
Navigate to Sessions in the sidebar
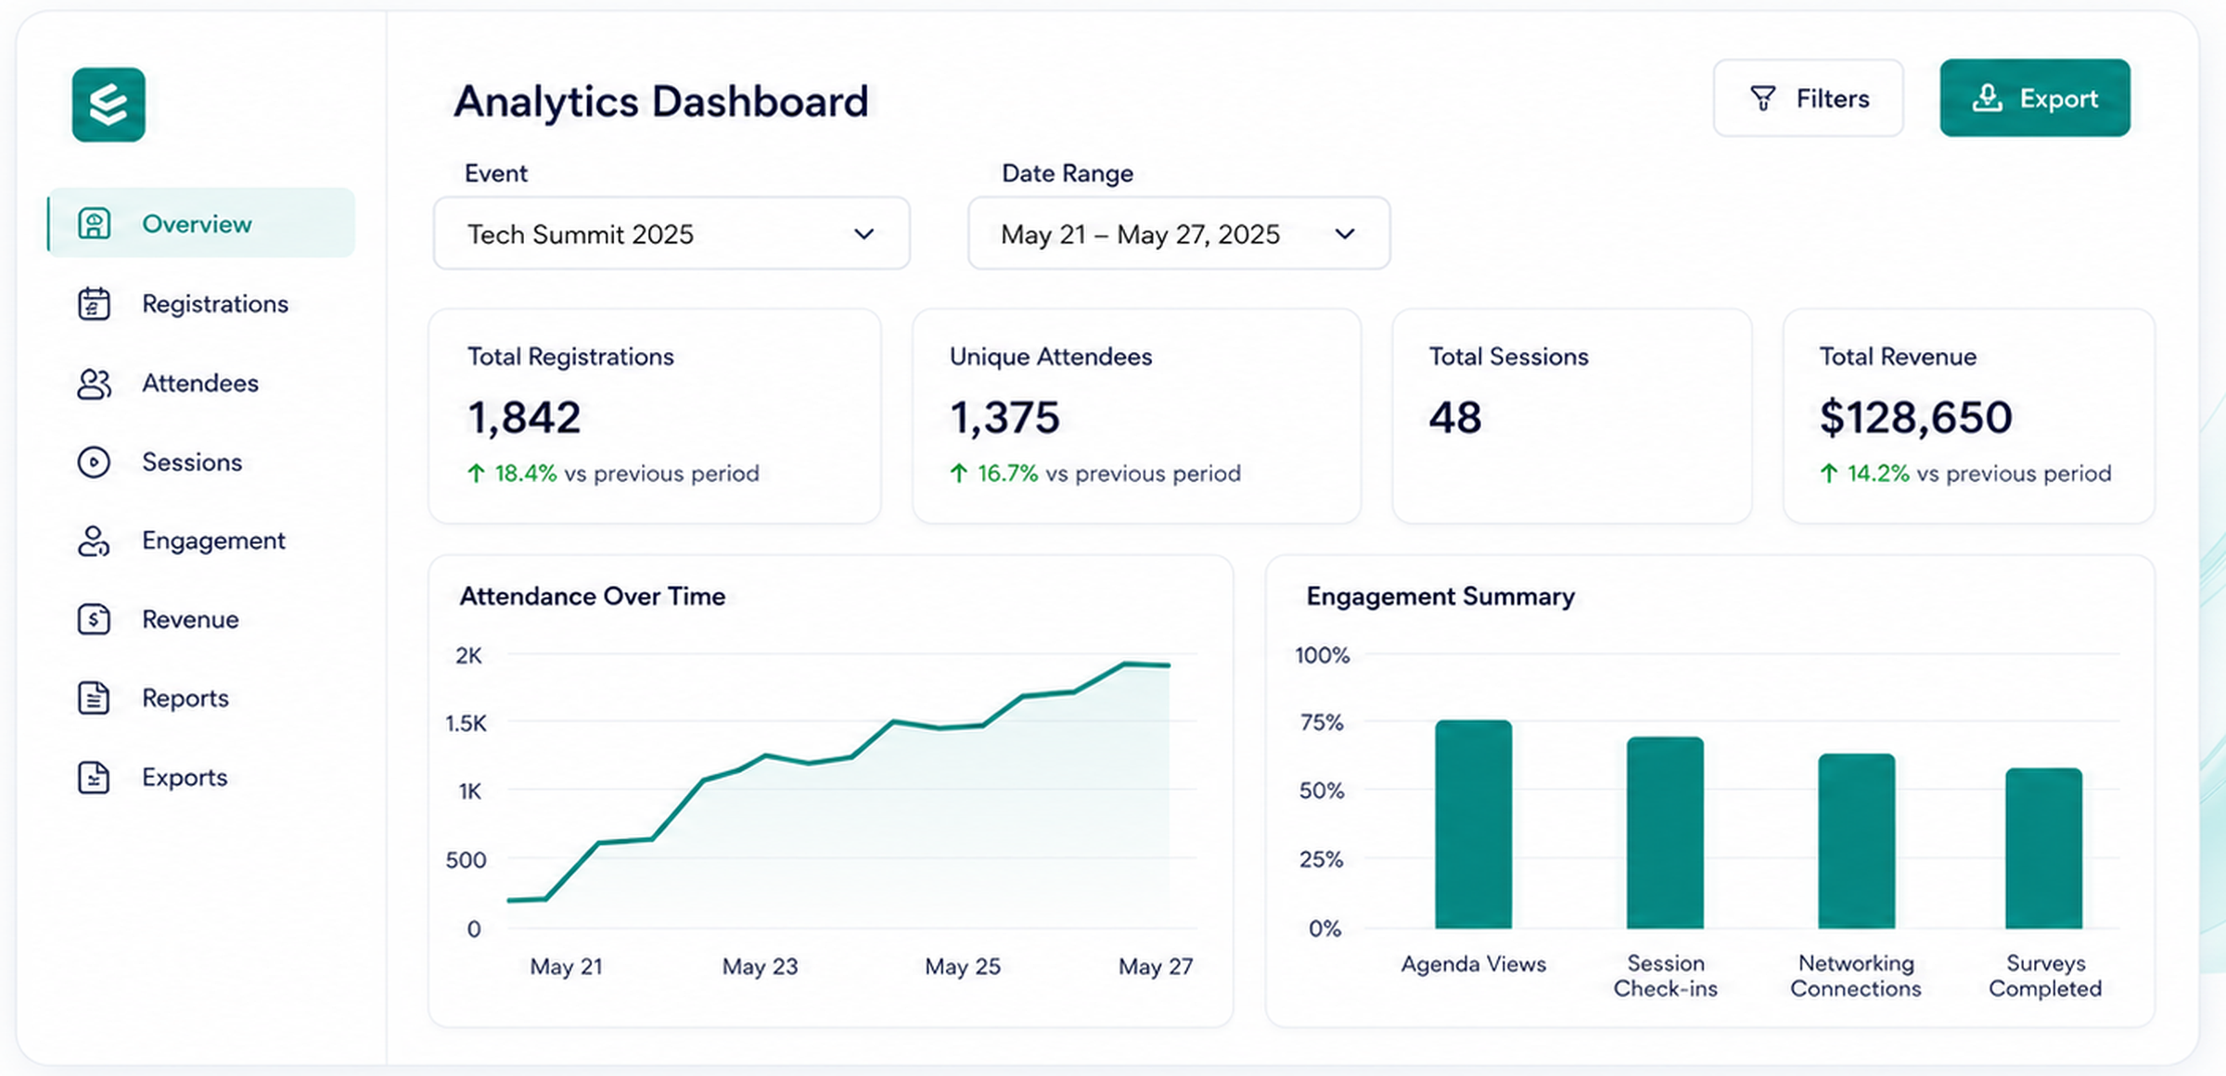pos(201,462)
